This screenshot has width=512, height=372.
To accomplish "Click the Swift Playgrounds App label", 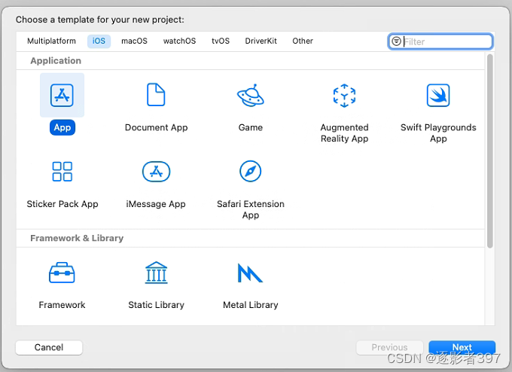I will [x=438, y=133].
